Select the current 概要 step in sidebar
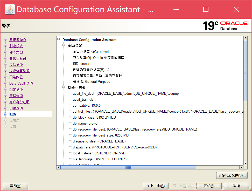 coord(13,114)
